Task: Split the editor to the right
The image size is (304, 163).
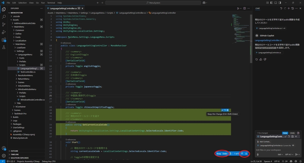Action: click(x=244, y=8)
